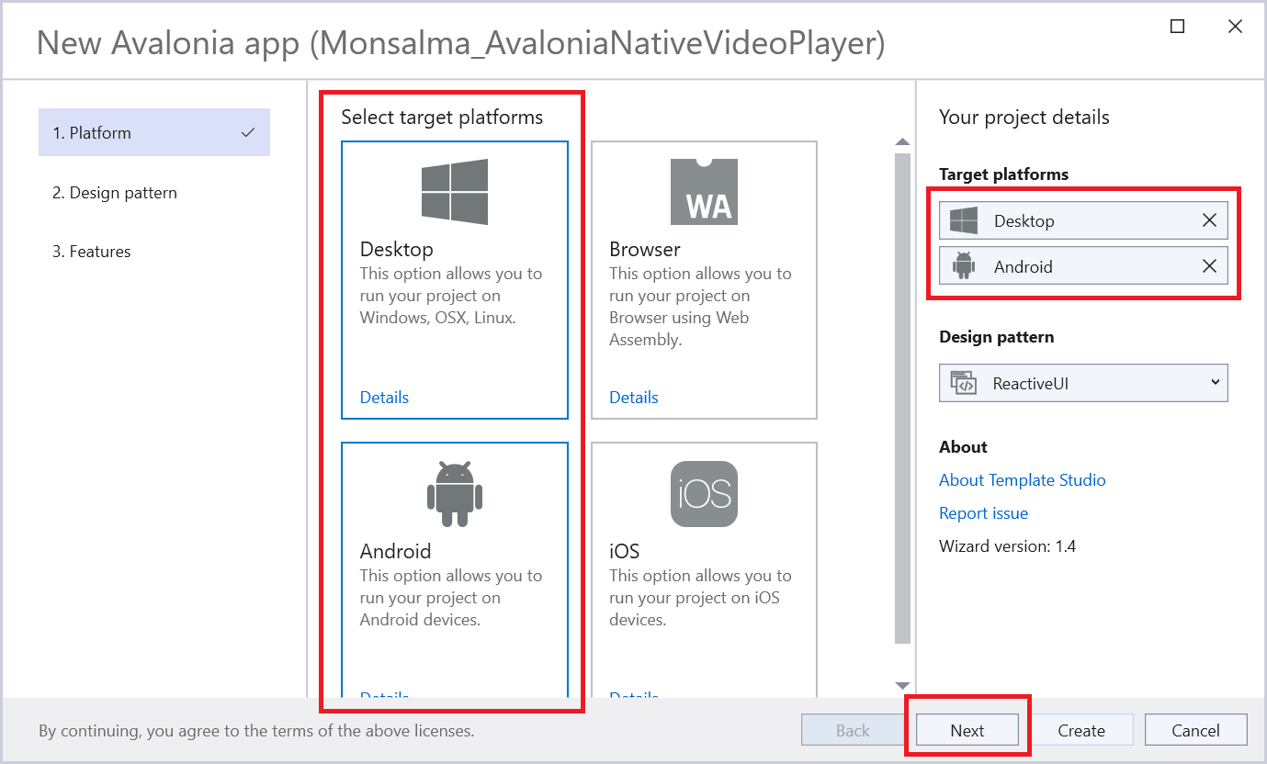Click Android icon in target platforms list
The image size is (1267, 764).
coord(964,266)
